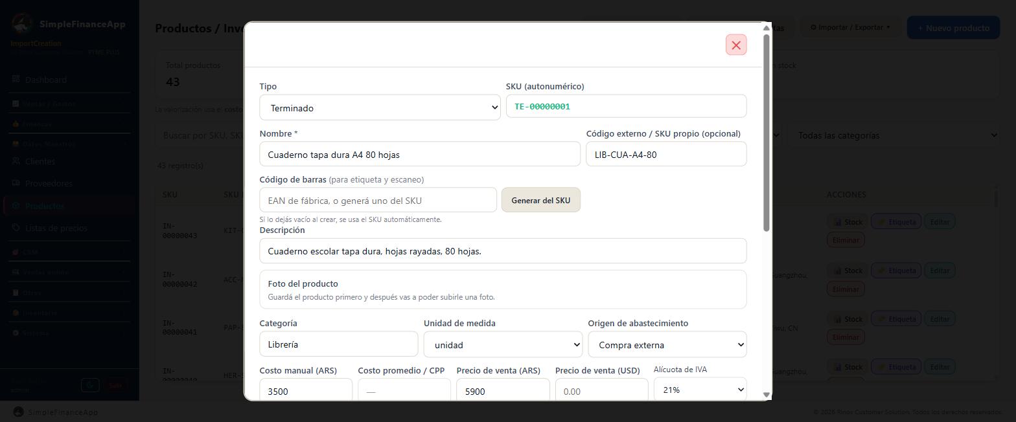This screenshot has width=1016, height=422.
Task: Click the Nombre input field
Action: coord(420,154)
